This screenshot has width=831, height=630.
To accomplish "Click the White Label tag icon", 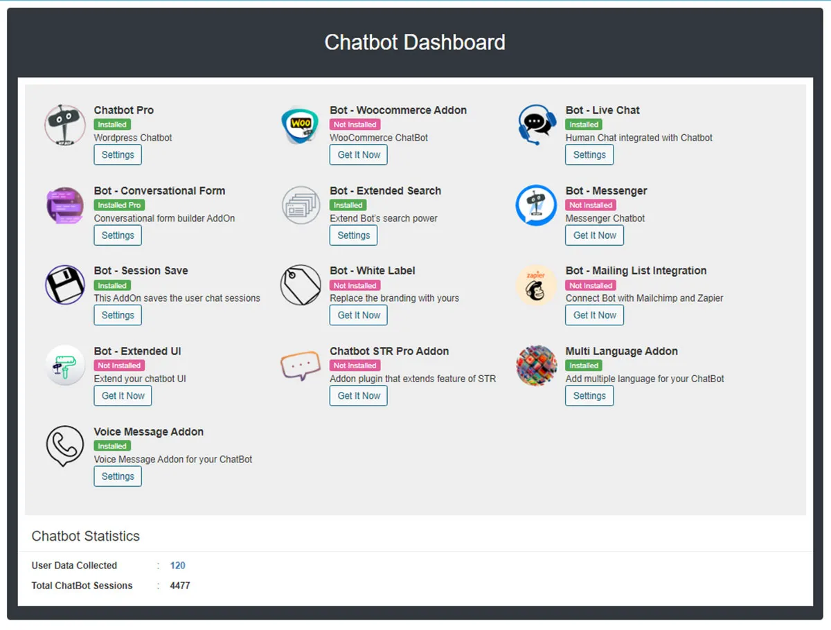I will point(301,285).
